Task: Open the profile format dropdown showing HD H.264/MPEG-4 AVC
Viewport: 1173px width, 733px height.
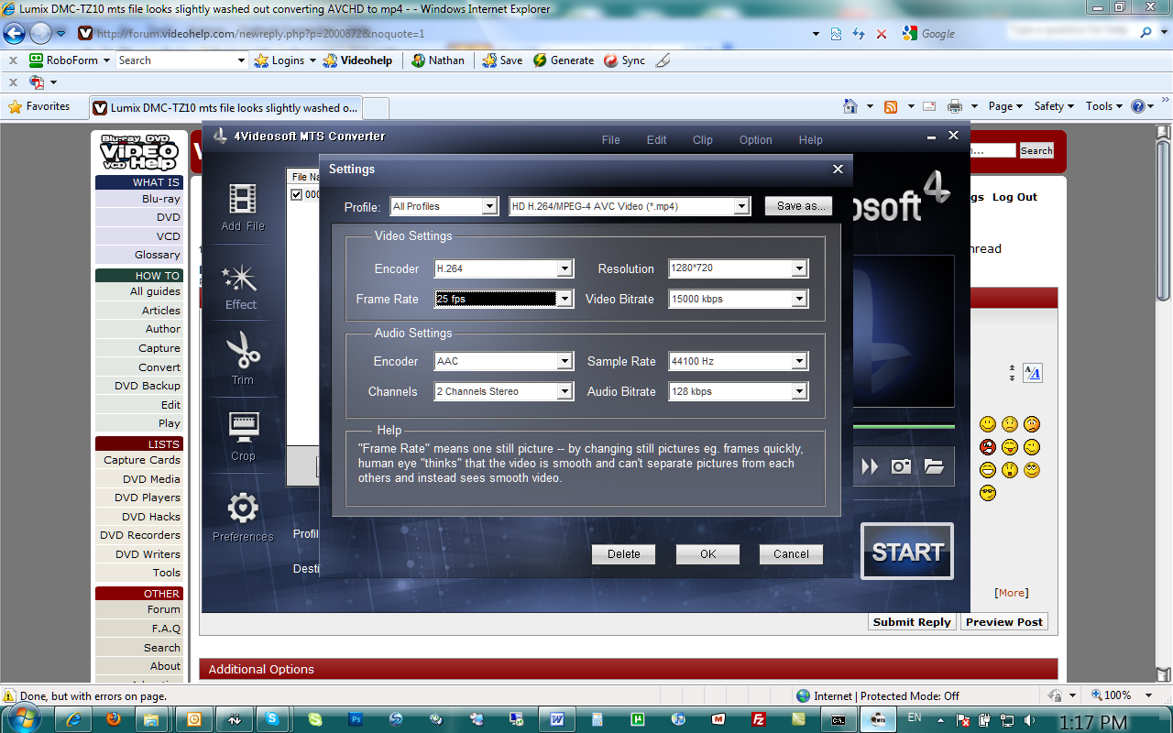Action: pos(630,206)
